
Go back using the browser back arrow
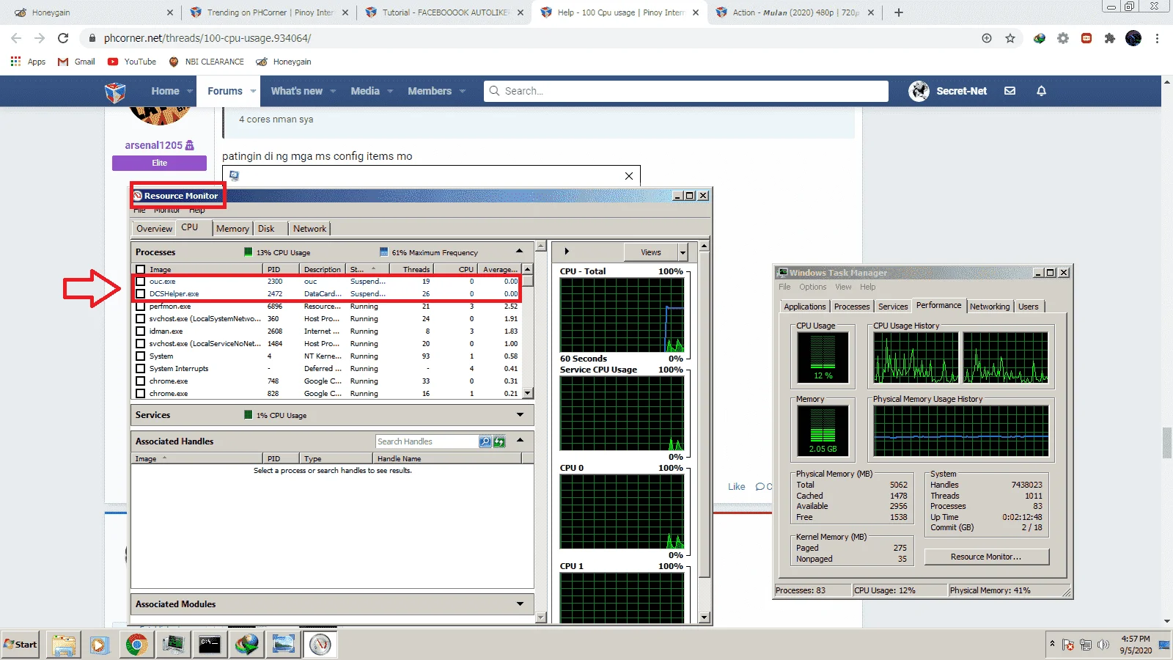click(x=16, y=38)
